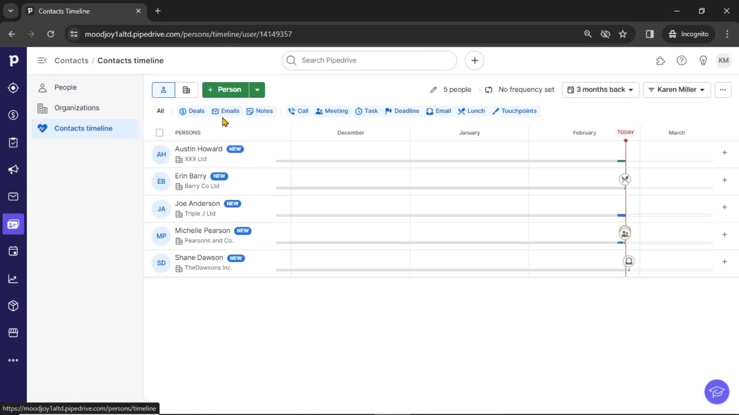Open Products box icon in sidebar
739x415 pixels.
tap(13, 306)
